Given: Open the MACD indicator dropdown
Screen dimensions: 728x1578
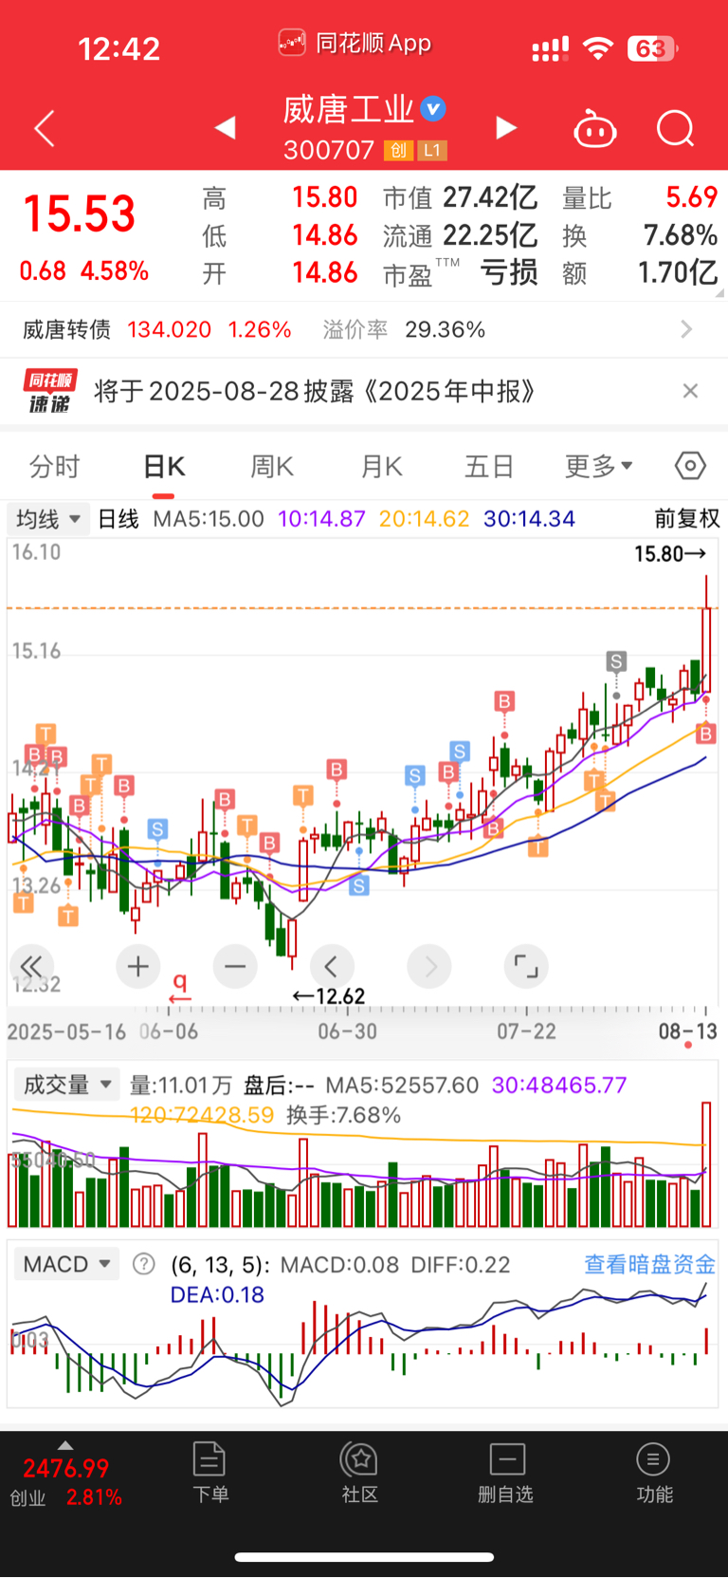Looking at the screenshot, I should 66,1264.
